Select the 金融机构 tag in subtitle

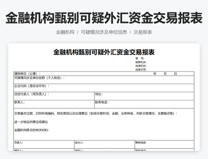pos(65,32)
